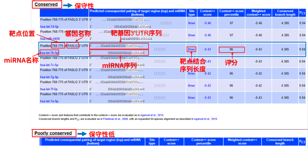Click Site type header in Poorly conserved table
This screenshot has height=148, width=308.
point(152,141)
